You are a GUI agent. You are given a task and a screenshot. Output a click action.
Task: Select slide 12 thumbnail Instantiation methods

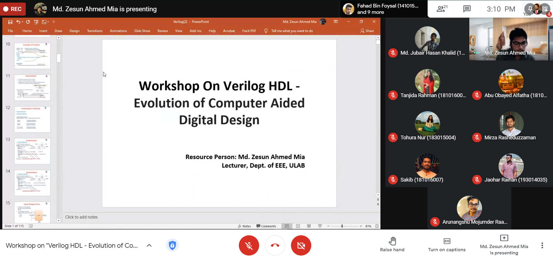(32, 119)
